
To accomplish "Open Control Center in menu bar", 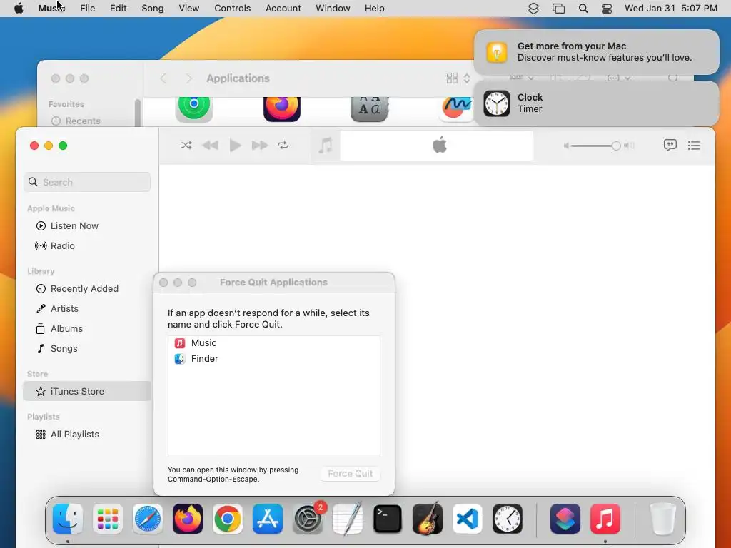I will click(x=607, y=9).
